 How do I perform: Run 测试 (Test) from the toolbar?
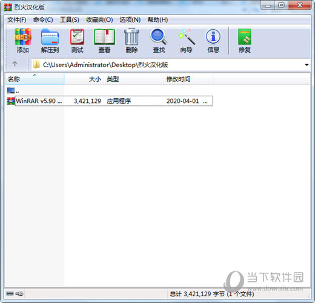pyautogui.click(x=77, y=41)
